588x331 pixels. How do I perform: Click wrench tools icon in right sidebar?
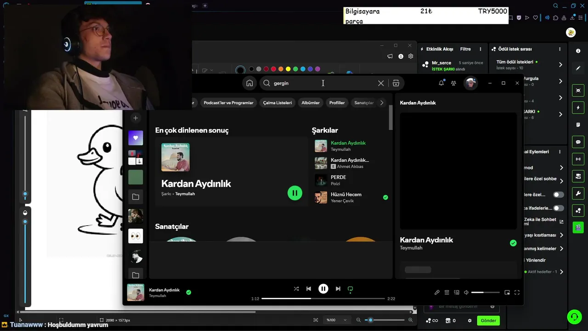tap(578, 193)
